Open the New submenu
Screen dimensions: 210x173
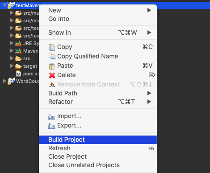98,10
